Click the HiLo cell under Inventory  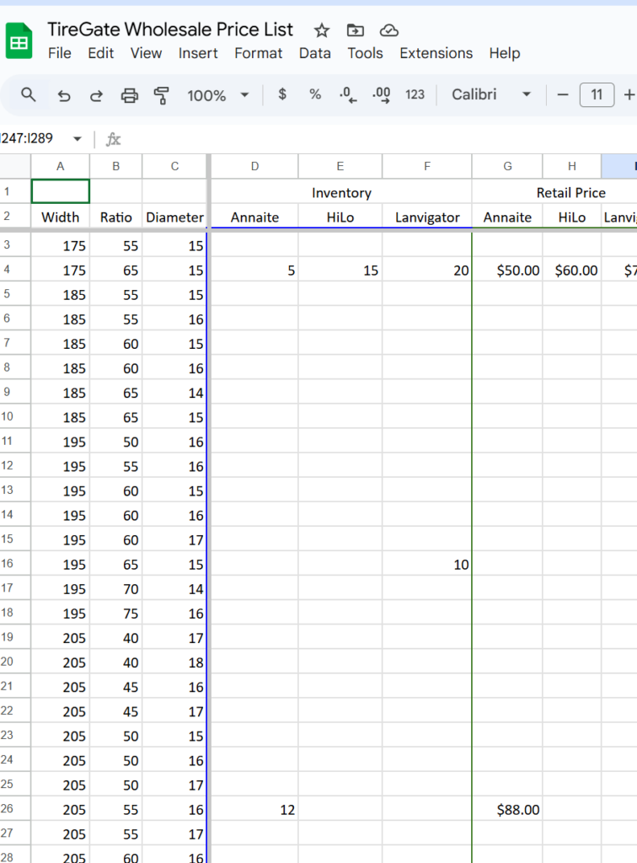[340, 217]
